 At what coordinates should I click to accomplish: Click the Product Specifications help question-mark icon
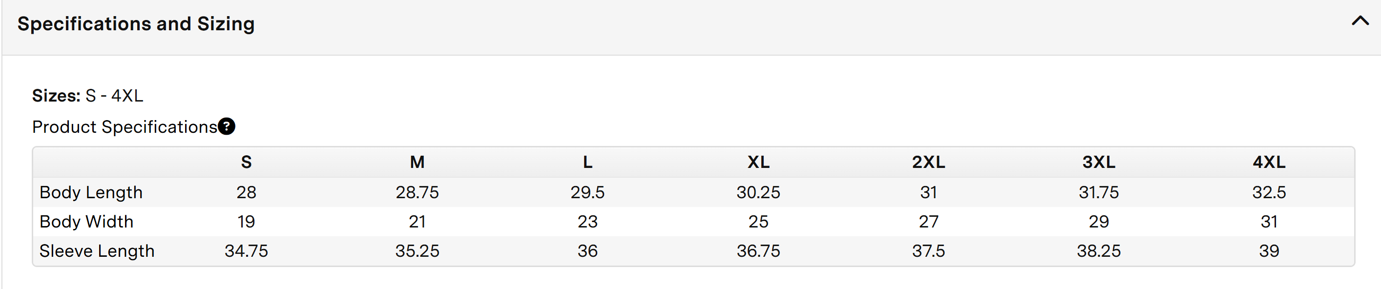coord(227,126)
